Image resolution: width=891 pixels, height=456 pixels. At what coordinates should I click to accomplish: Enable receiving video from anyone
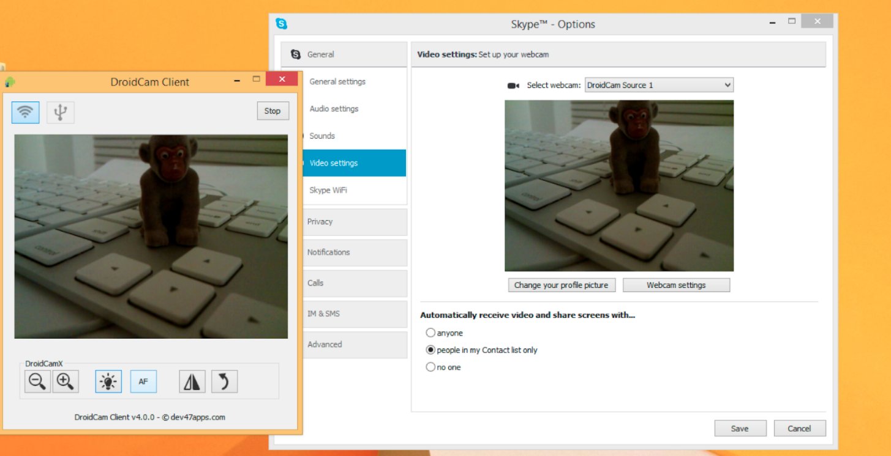pos(431,333)
